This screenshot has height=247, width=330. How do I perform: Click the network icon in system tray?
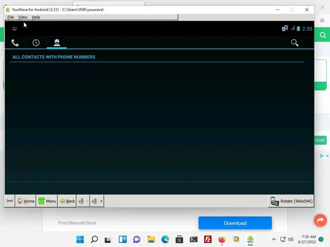point(283,239)
